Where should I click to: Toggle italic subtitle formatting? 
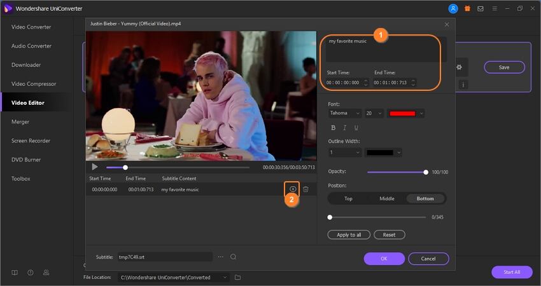[344, 128]
